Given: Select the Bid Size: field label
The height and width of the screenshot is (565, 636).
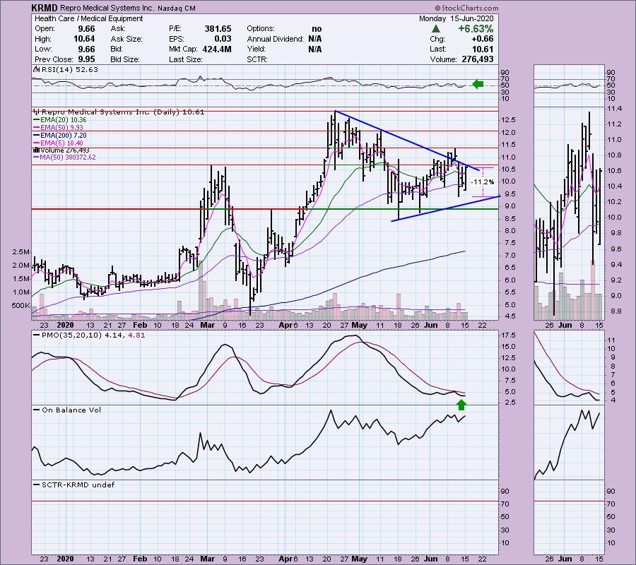Looking at the screenshot, I should pyautogui.click(x=125, y=59).
